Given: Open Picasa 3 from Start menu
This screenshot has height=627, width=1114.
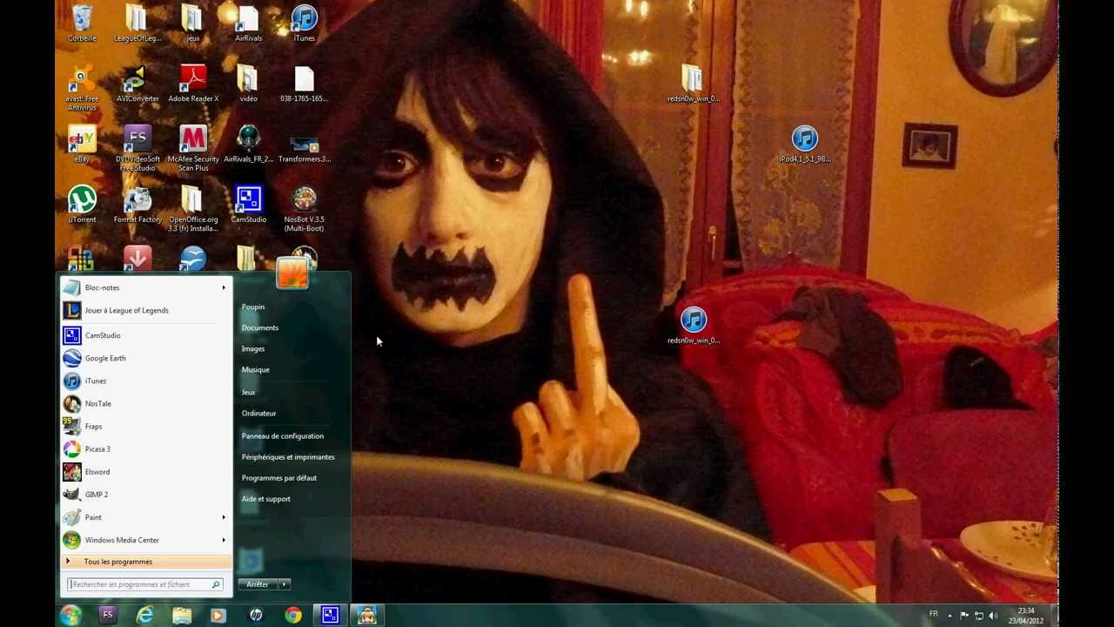Looking at the screenshot, I should pyautogui.click(x=146, y=448).
